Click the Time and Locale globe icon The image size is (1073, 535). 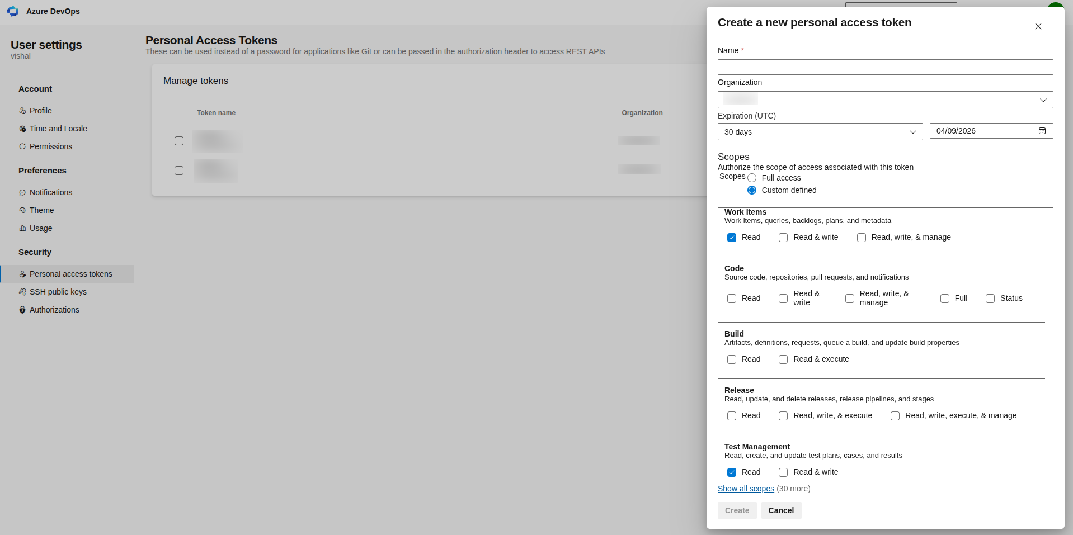pos(22,129)
